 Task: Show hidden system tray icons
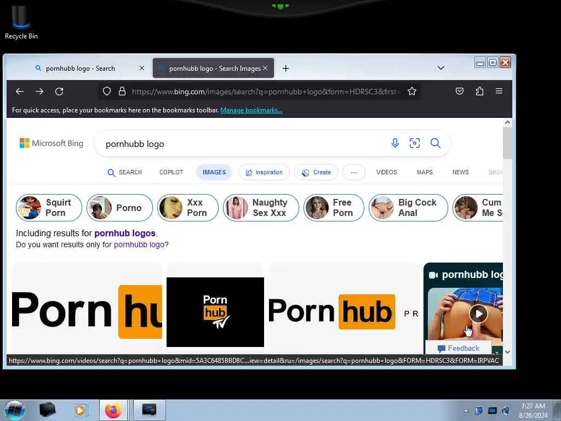[466, 411]
